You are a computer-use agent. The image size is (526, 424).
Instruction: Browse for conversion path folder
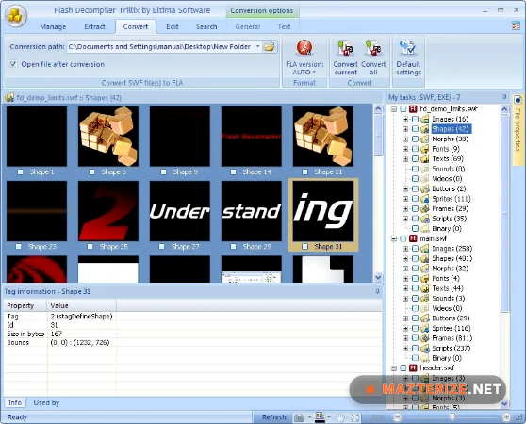(x=270, y=46)
